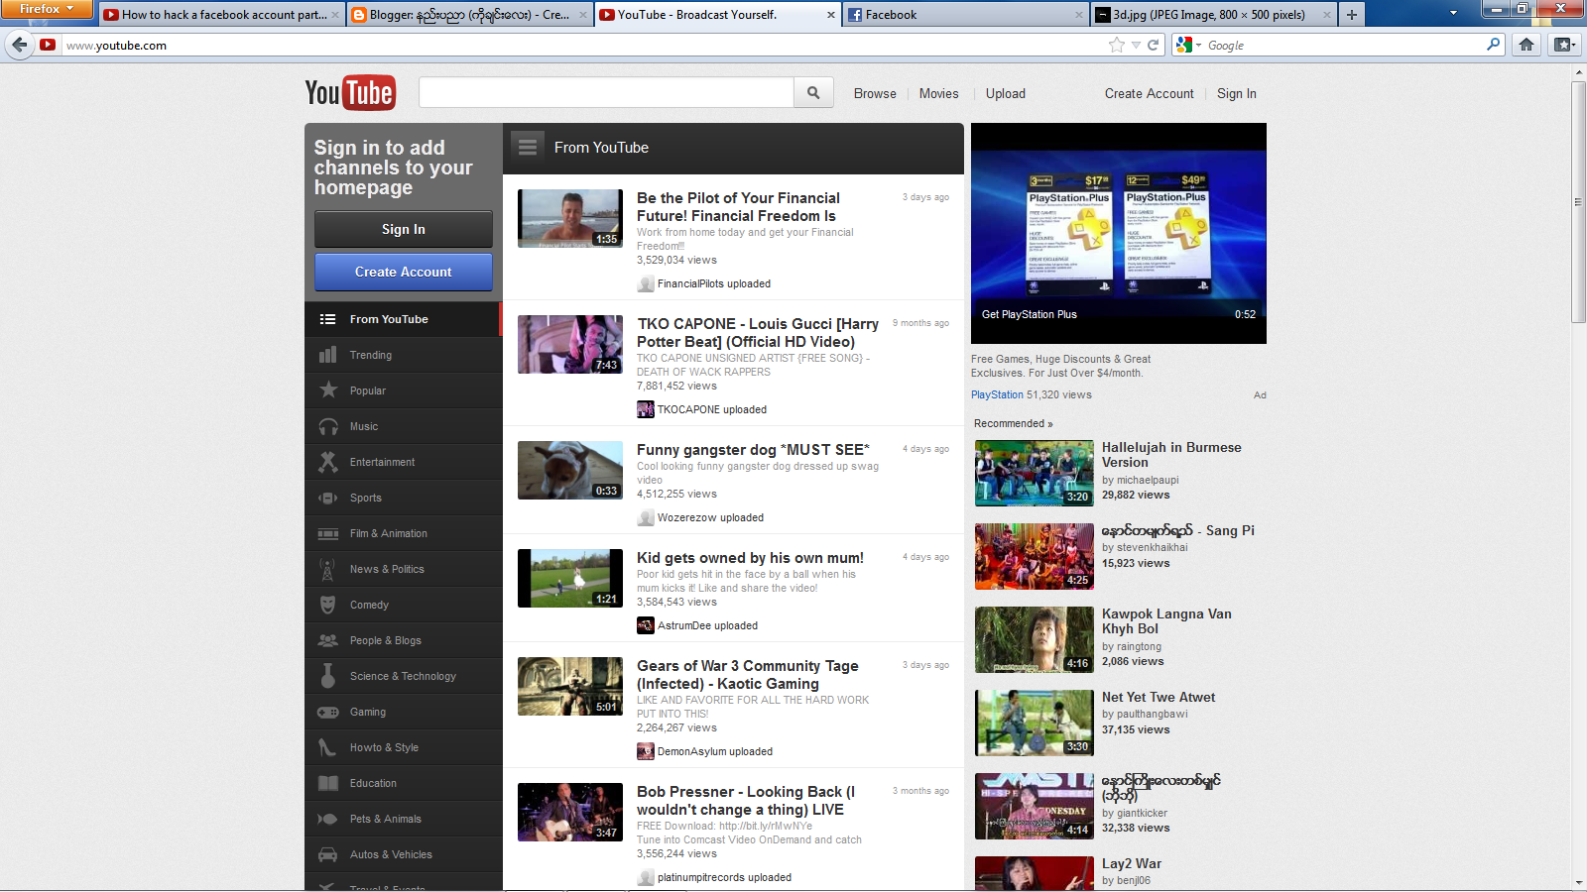Select the News & Politics icon
Viewport: 1587px width, 892px height.
tap(327, 569)
